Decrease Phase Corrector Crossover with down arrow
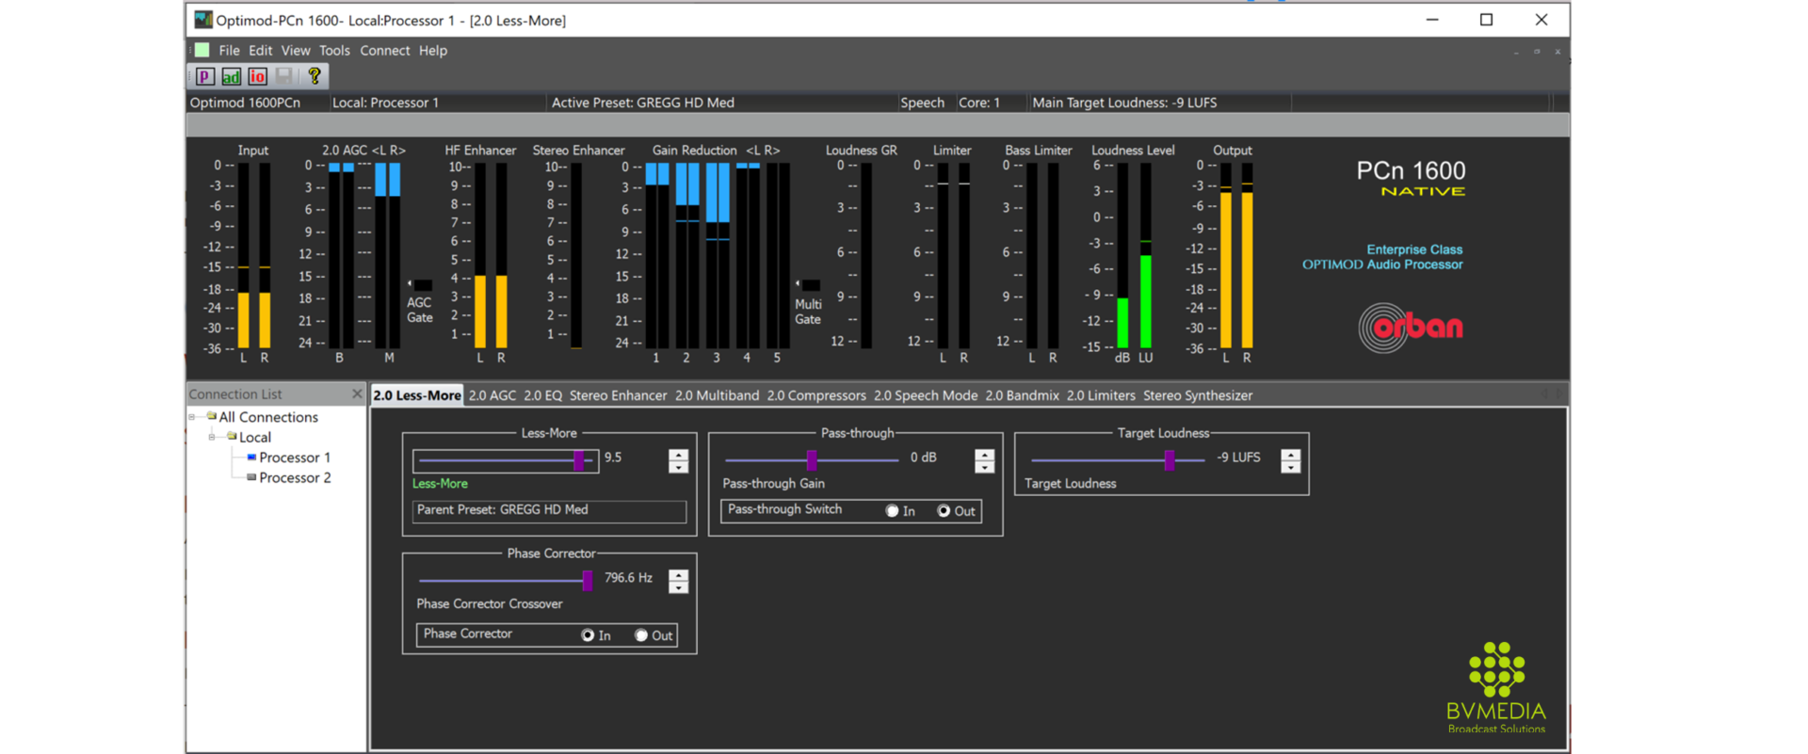The image size is (1808, 754). pyautogui.click(x=678, y=587)
